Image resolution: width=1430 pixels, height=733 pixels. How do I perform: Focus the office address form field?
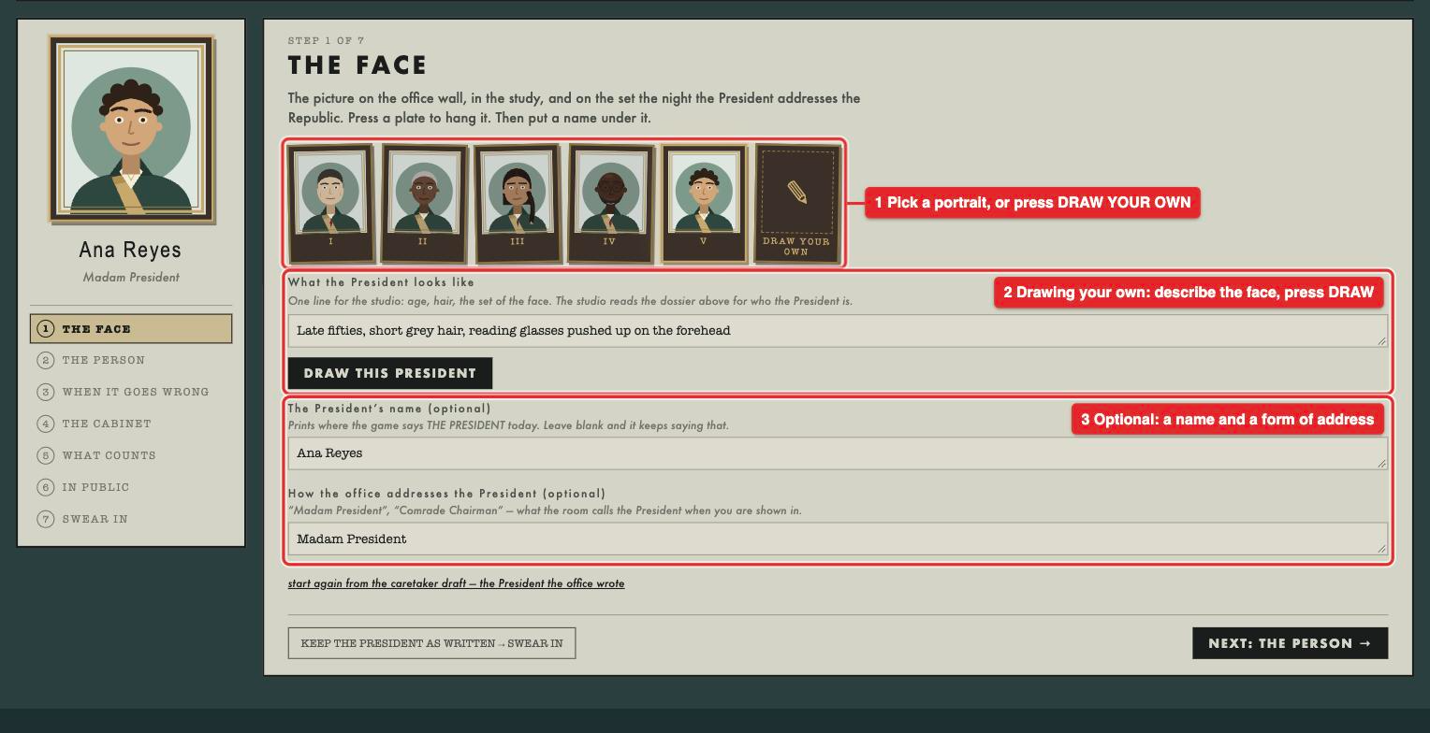point(838,539)
